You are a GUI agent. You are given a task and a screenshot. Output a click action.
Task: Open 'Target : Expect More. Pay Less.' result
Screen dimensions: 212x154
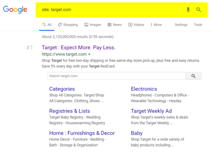(78, 48)
